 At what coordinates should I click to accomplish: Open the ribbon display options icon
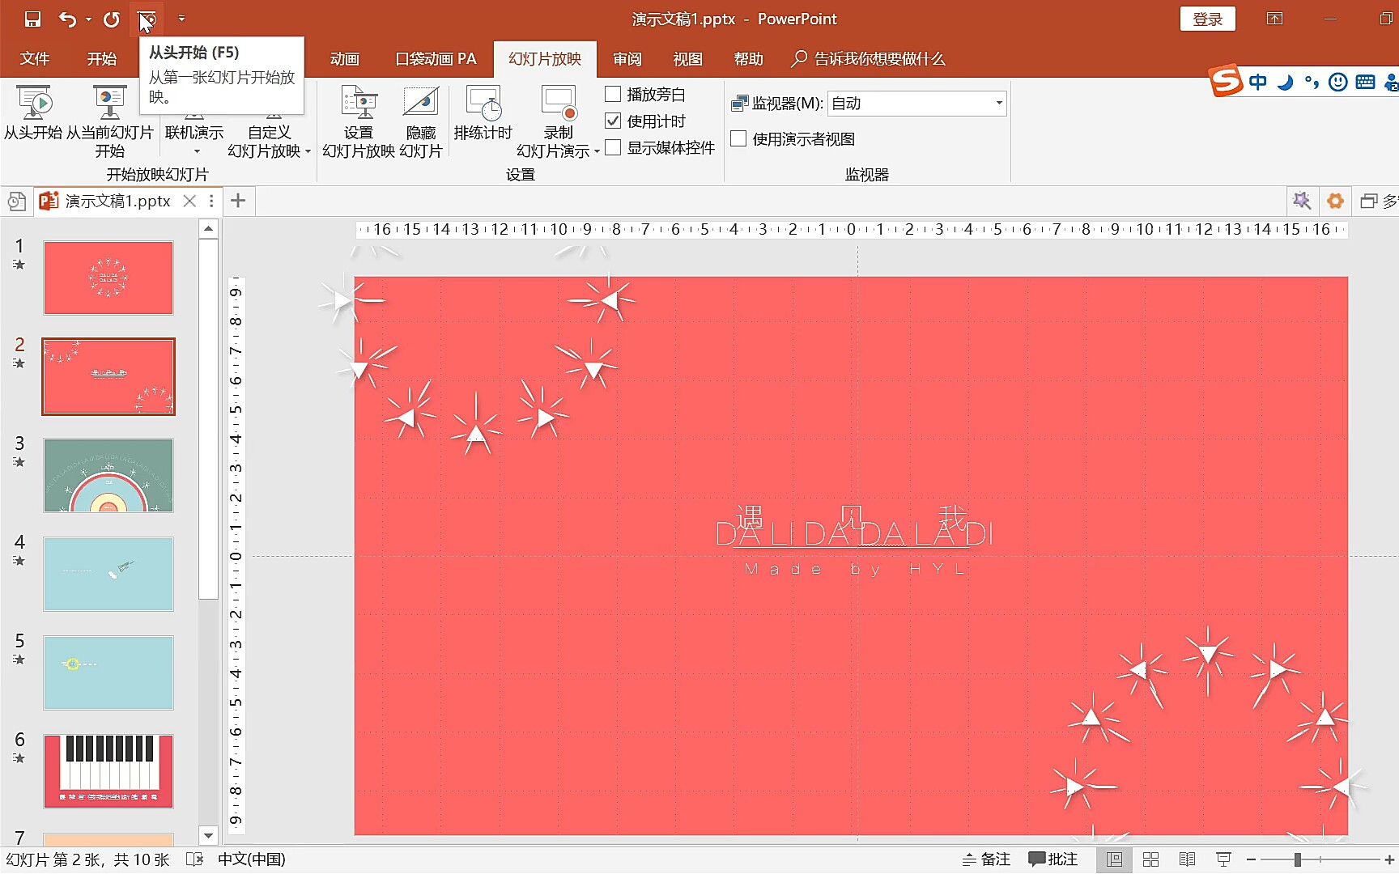pyautogui.click(x=1275, y=19)
